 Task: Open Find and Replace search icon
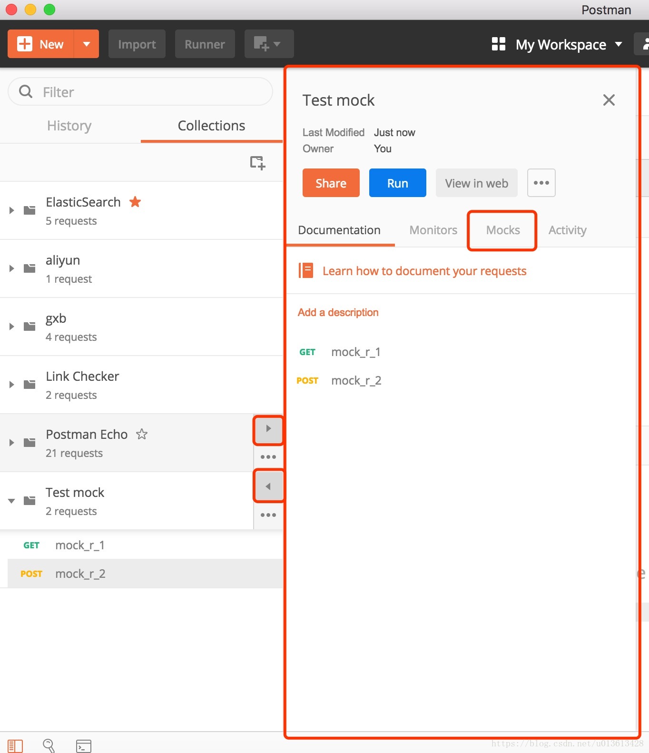pos(49,745)
